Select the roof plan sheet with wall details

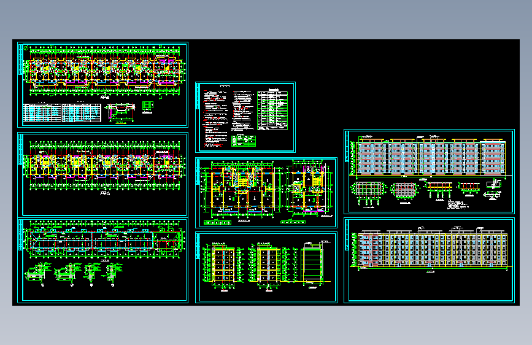click(x=103, y=260)
